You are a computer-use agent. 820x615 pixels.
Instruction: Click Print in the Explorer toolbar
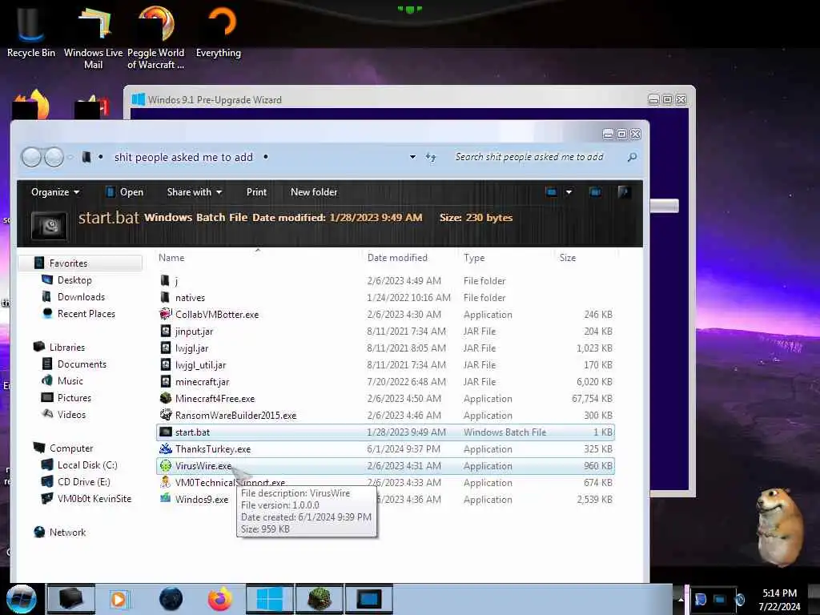pos(256,192)
